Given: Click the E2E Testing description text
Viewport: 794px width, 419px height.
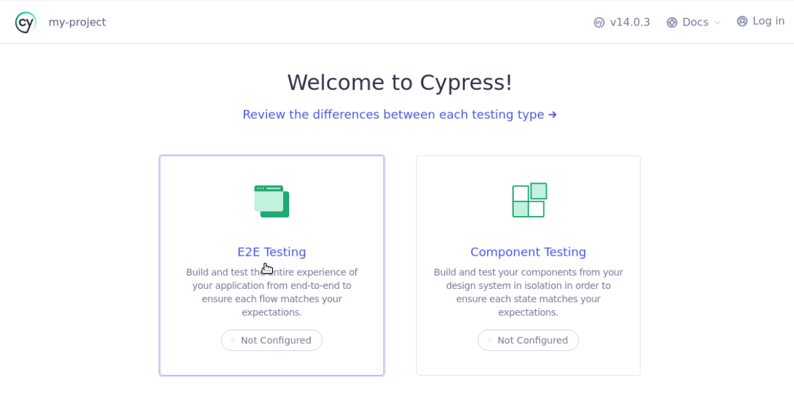Looking at the screenshot, I should [x=271, y=292].
